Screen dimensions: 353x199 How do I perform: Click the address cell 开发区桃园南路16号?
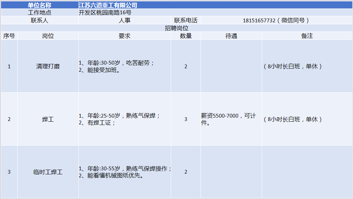coord(105,13)
